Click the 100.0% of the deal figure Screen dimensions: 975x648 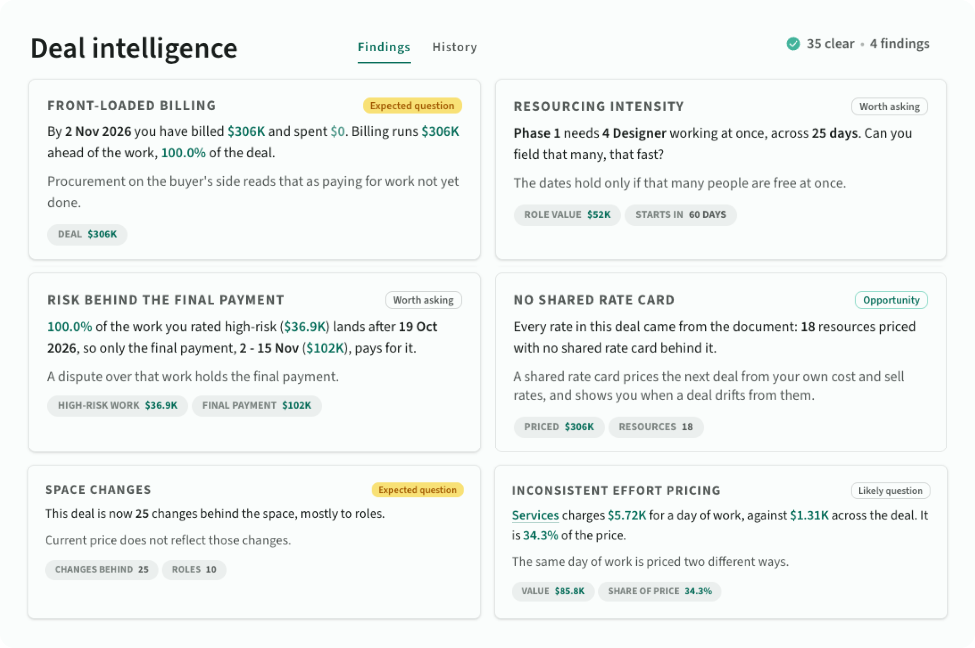183,153
